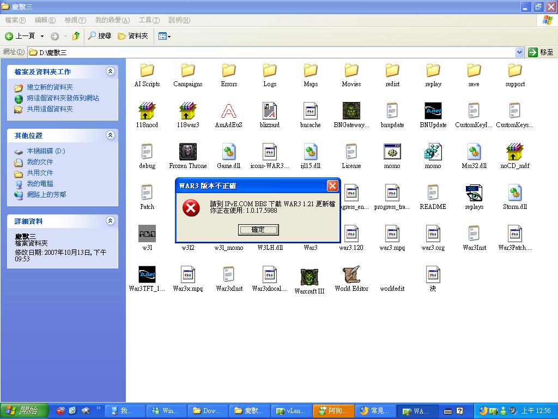The width and height of the screenshot is (558, 419).
Task: Select the AmAdEuS file icon
Action: pos(229,111)
